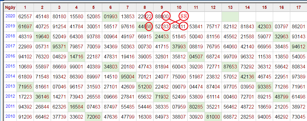Open the 2012 year link
This screenshot has width=307, height=121.
tap(10, 96)
